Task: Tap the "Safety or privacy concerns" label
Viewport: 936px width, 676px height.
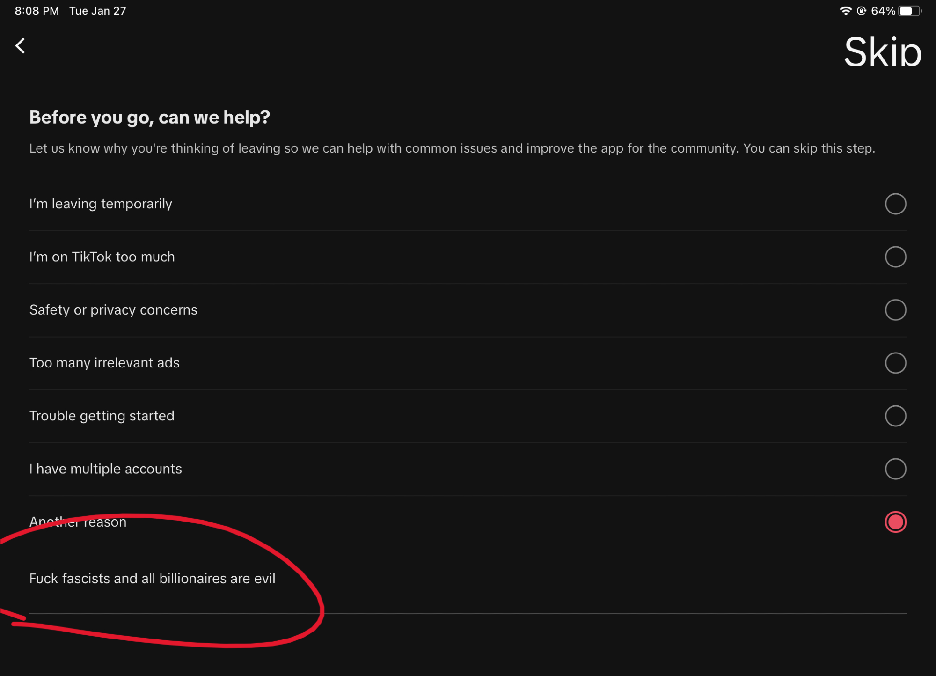Action: coord(113,310)
